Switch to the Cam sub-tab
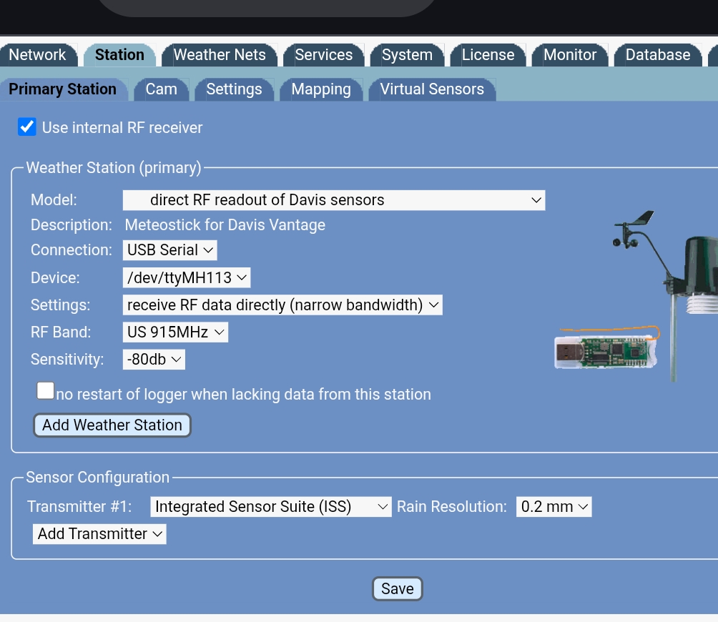The height and width of the screenshot is (622, 718). [x=161, y=89]
